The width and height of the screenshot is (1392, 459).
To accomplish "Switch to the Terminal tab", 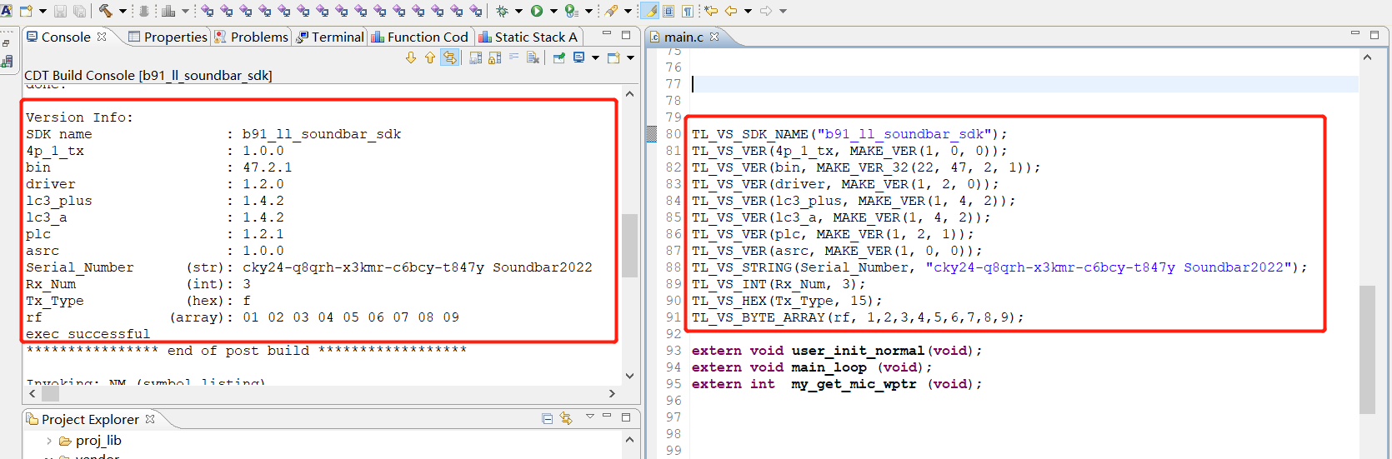I will point(330,37).
